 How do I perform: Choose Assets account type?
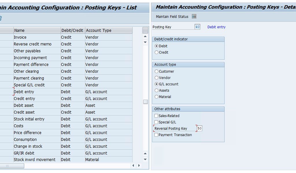coord(156,90)
